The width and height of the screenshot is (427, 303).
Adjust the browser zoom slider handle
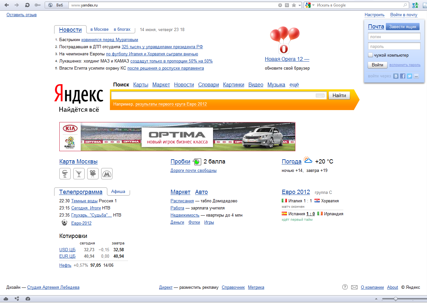click(x=396, y=299)
